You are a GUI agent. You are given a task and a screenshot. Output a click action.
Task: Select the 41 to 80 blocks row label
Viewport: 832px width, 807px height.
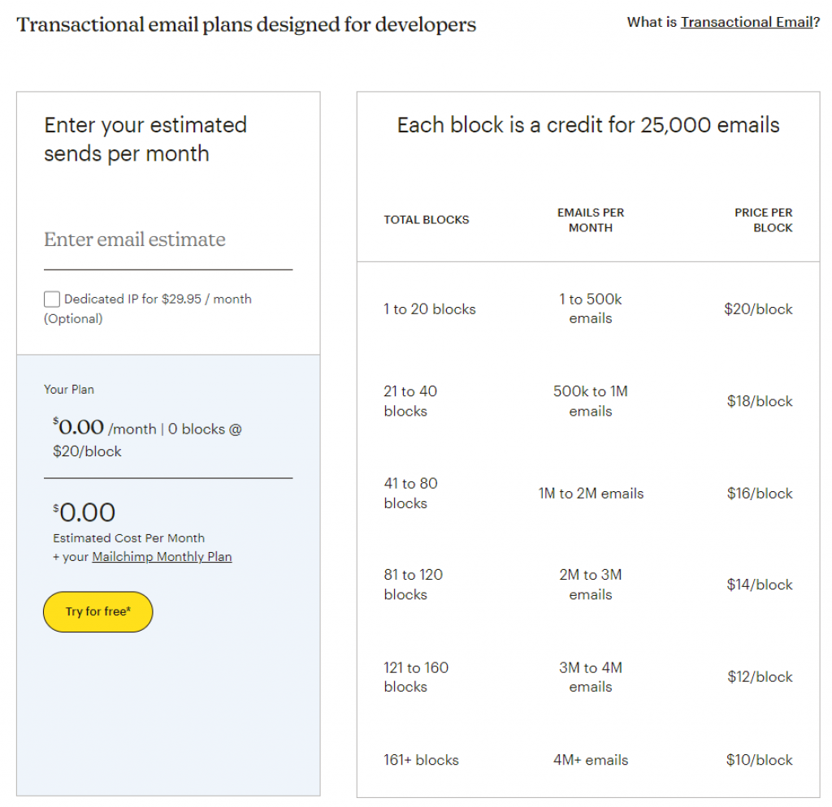[x=410, y=494]
